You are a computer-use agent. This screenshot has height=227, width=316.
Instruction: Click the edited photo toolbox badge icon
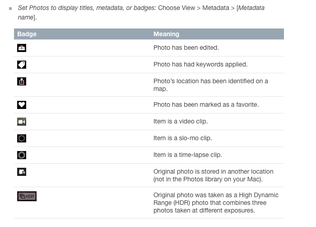coord(22,48)
